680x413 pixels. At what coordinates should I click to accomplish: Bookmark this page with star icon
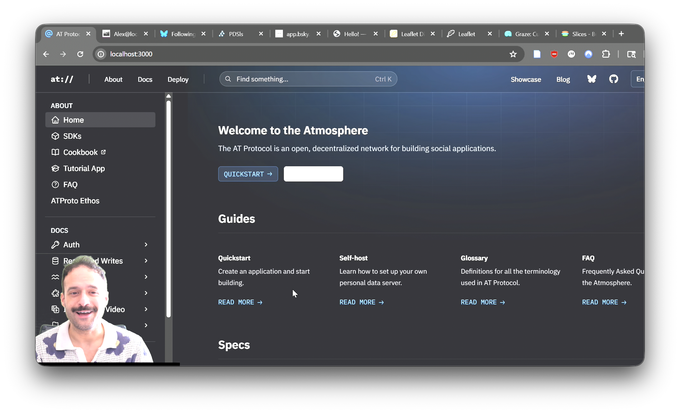click(513, 54)
